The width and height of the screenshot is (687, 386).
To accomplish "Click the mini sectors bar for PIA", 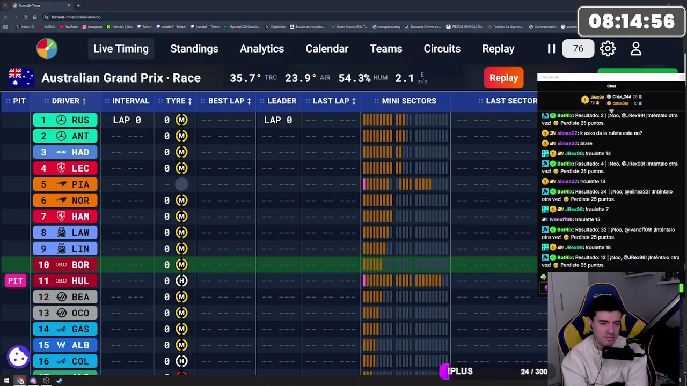I will pyautogui.click(x=405, y=184).
